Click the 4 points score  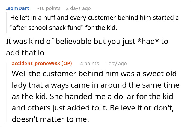click(x=89, y=63)
